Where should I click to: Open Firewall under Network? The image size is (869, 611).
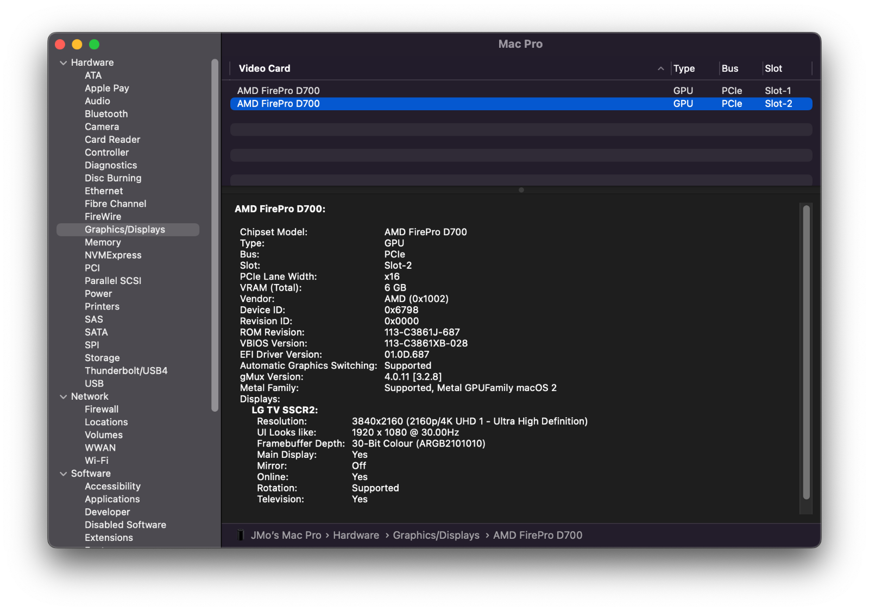[x=102, y=410]
